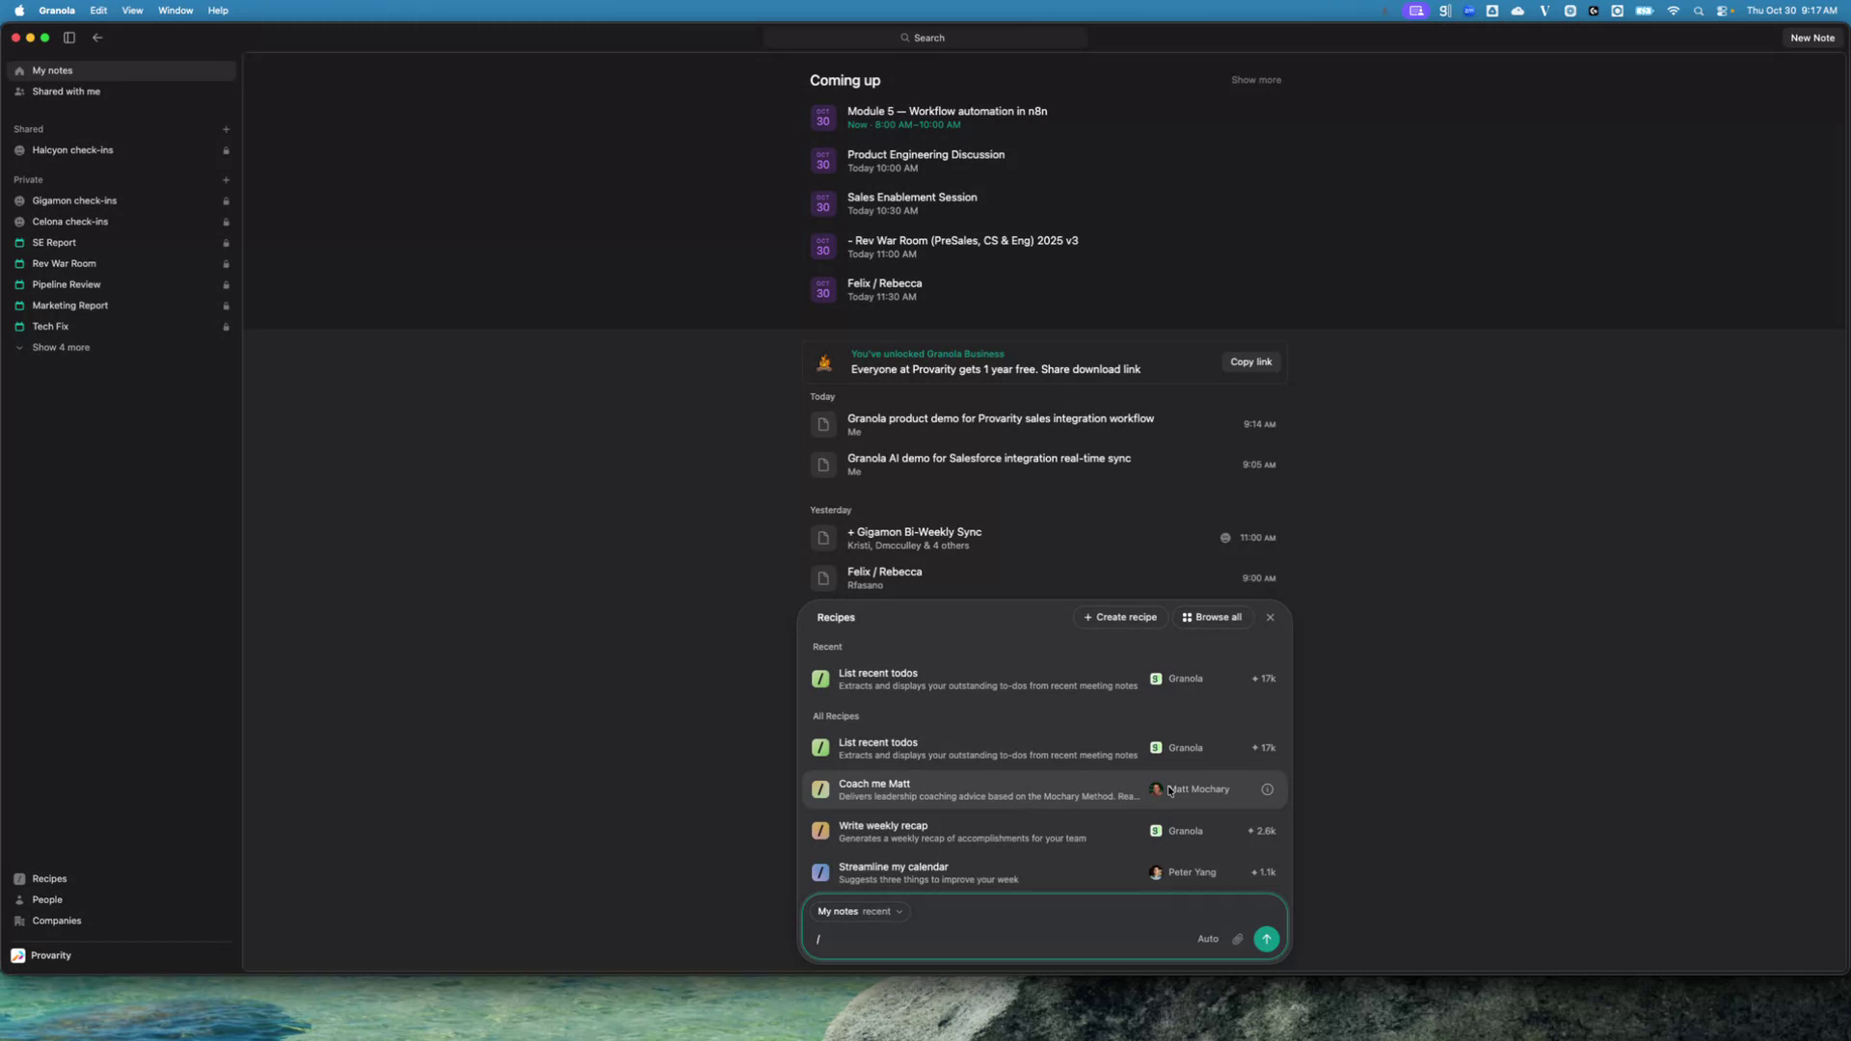Click the lock icon beside Marketing Report
The width and height of the screenshot is (1851, 1041).
point(226,306)
